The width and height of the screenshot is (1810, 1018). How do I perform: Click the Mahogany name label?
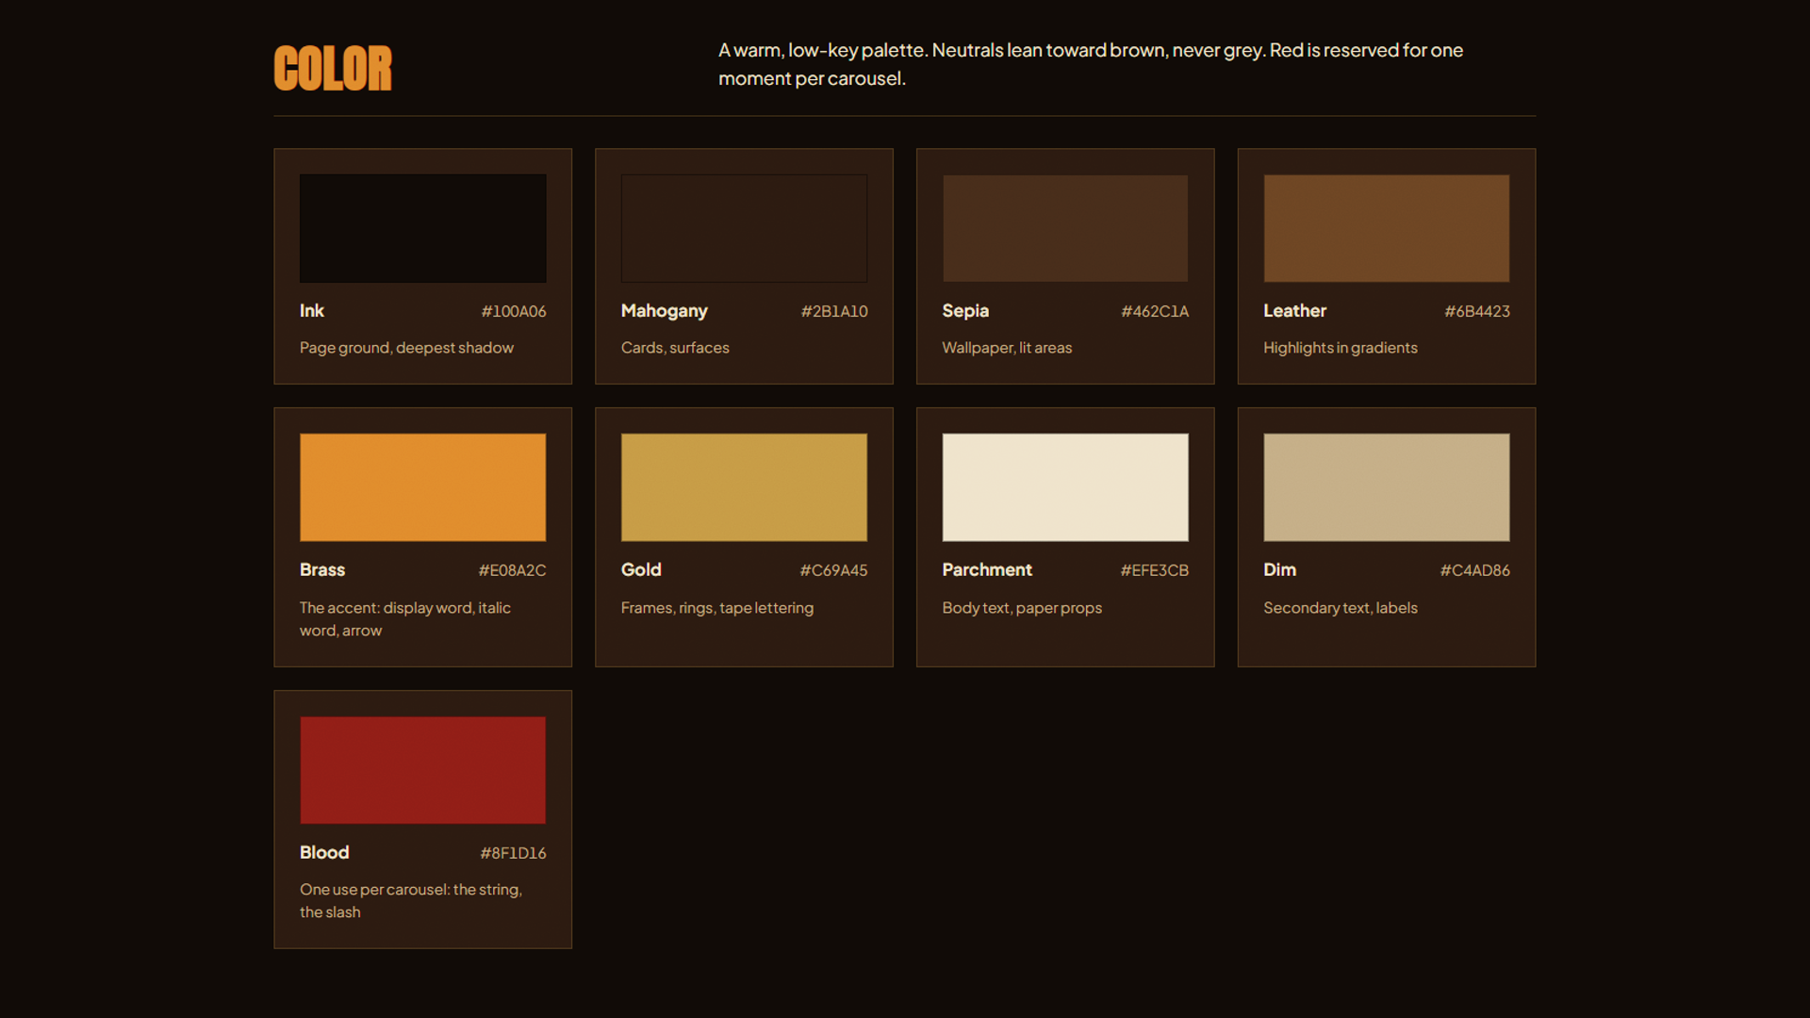665,311
